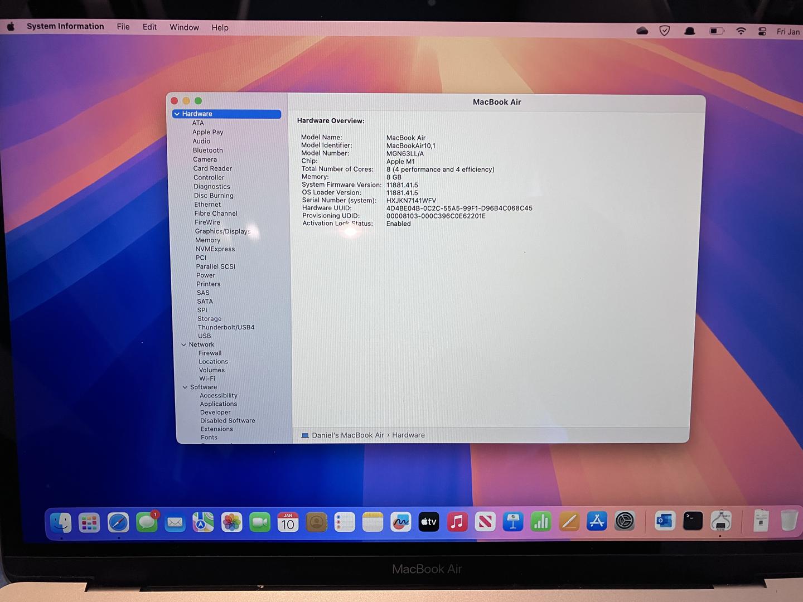Launch Pages from the Dock

click(x=569, y=522)
